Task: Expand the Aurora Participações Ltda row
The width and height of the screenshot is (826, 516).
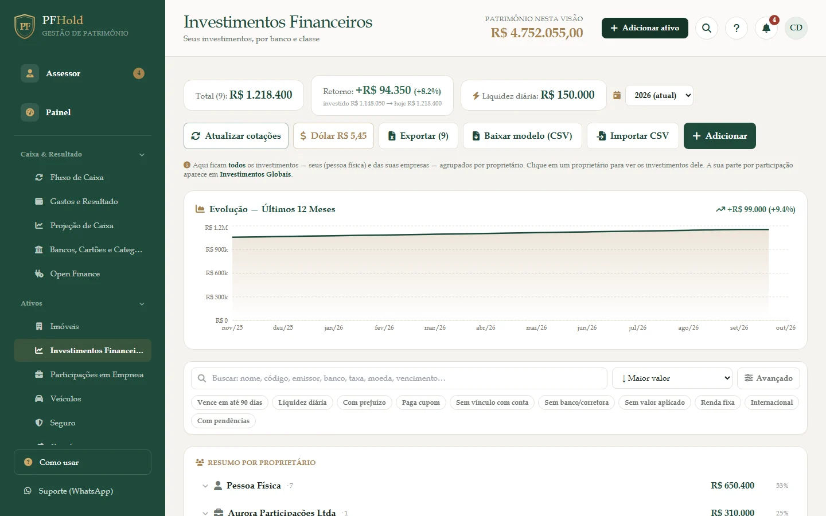Action: (496, 512)
